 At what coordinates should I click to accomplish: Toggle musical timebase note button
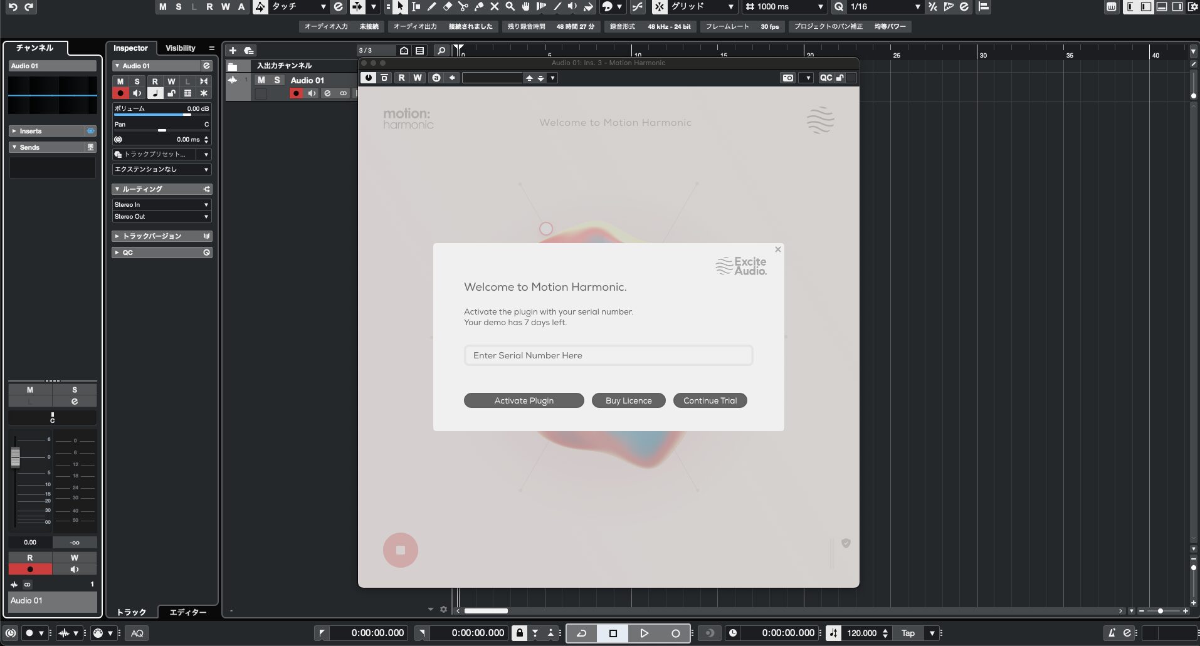(x=155, y=93)
